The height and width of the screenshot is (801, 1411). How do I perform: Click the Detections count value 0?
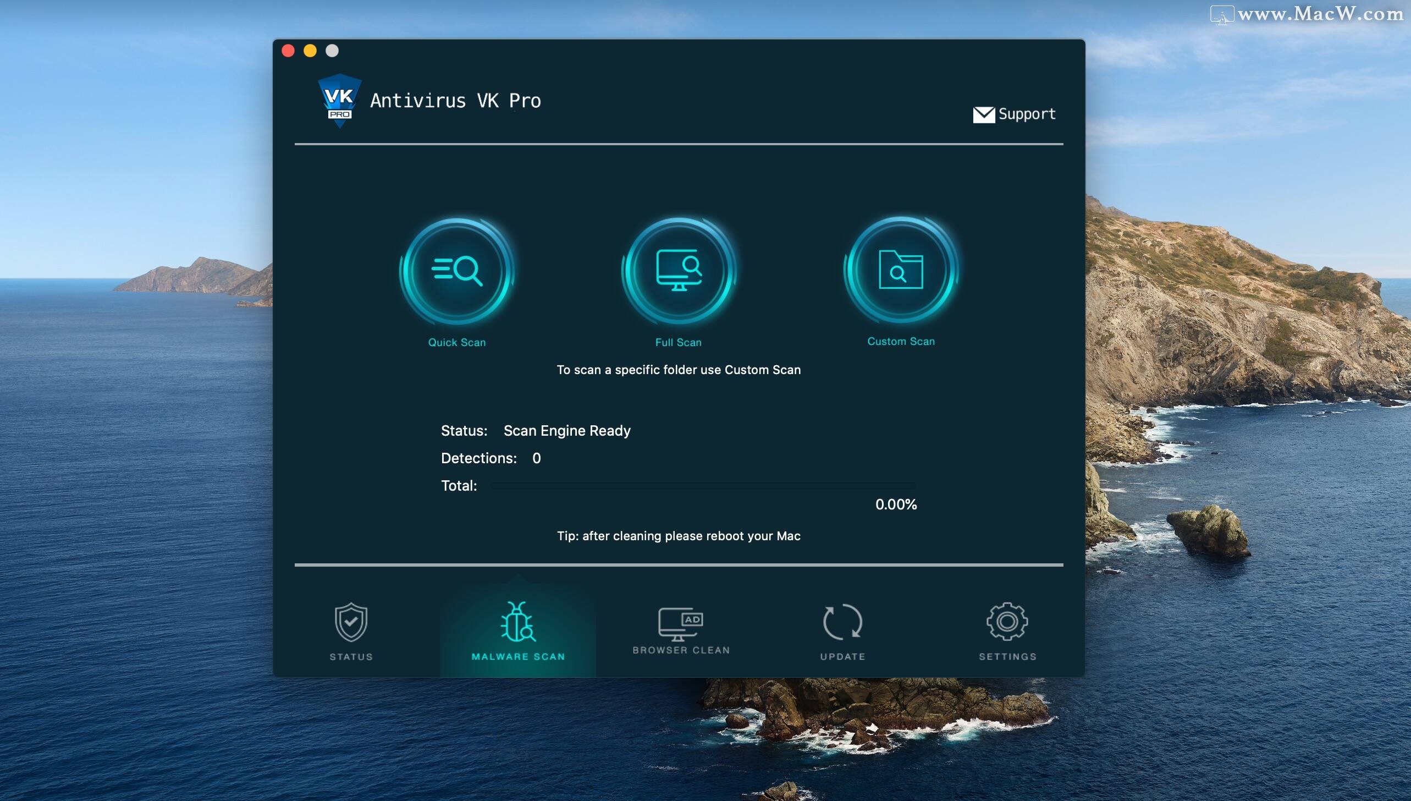pos(537,458)
